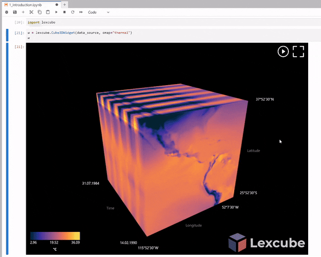Viewport: 321px width, 257px height.
Task: Click the Cube3DWidget code cell
Action: click(173, 35)
